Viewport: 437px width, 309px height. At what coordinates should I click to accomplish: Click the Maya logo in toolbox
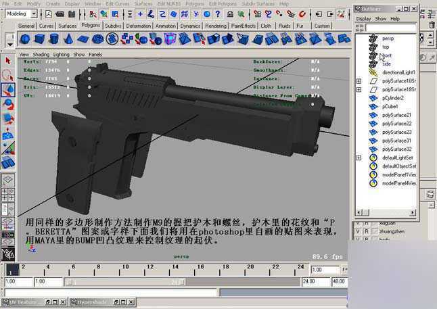click(8, 254)
